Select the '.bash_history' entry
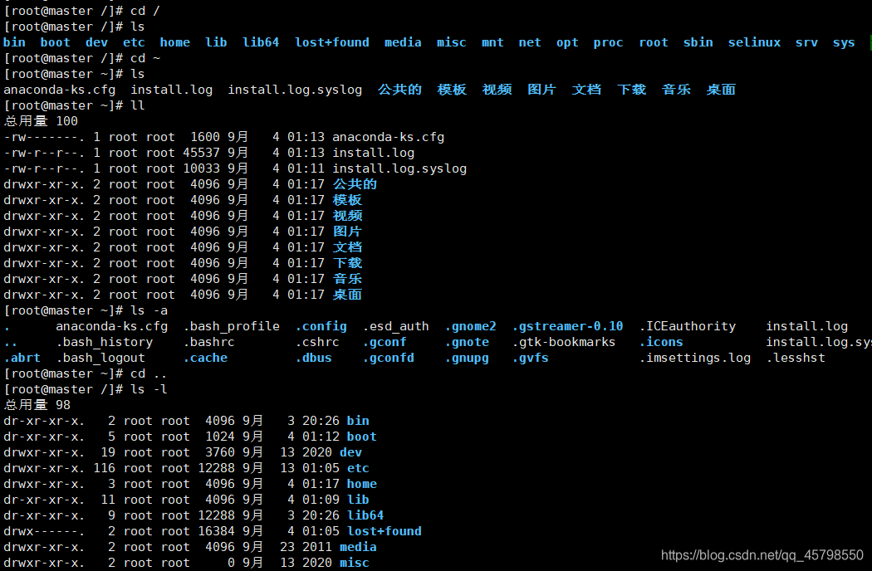872x571 pixels. [x=105, y=342]
